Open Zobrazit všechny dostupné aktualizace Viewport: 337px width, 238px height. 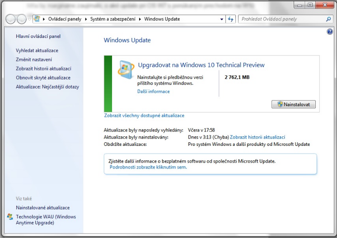coord(144,116)
